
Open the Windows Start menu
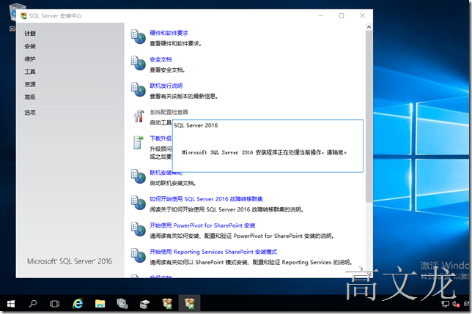pyautogui.click(x=11, y=304)
